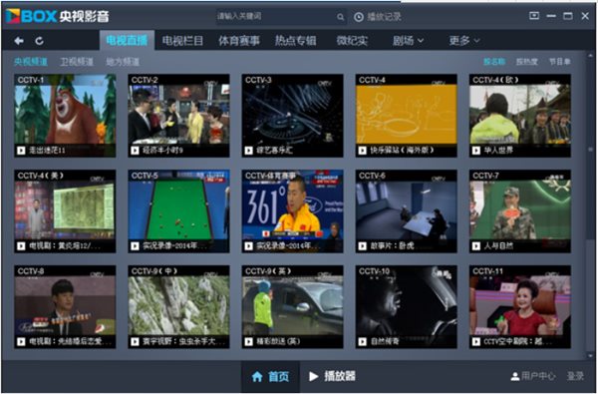The width and height of the screenshot is (598, 394).
Task: Sort channels by 按热度
Action: 526,62
